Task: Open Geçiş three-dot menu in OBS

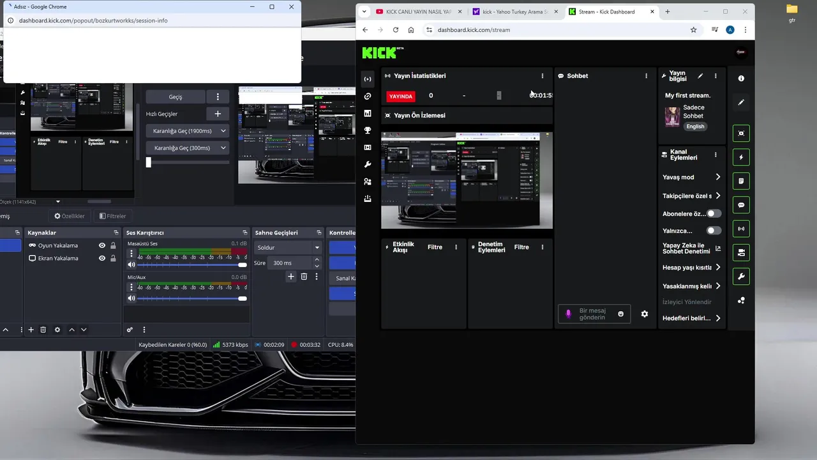Action: pyautogui.click(x=218, y=97)
